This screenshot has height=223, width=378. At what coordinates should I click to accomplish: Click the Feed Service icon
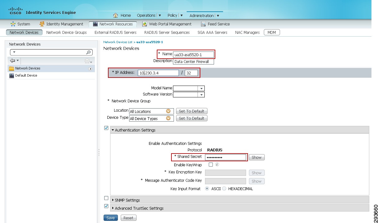[203, 24]
